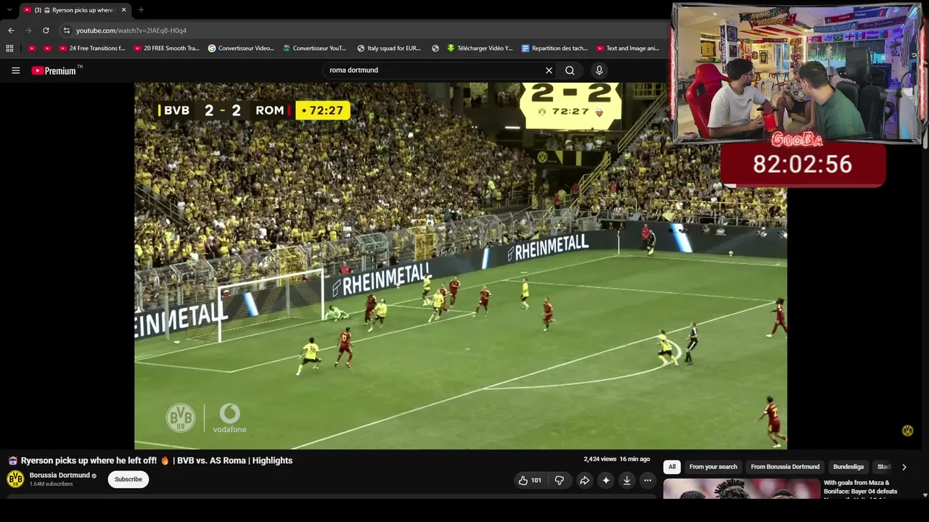Open 'Télécharger Vidéo Y...' bookmark
This screenshot has height=522, width=929.
pos(480,49)
